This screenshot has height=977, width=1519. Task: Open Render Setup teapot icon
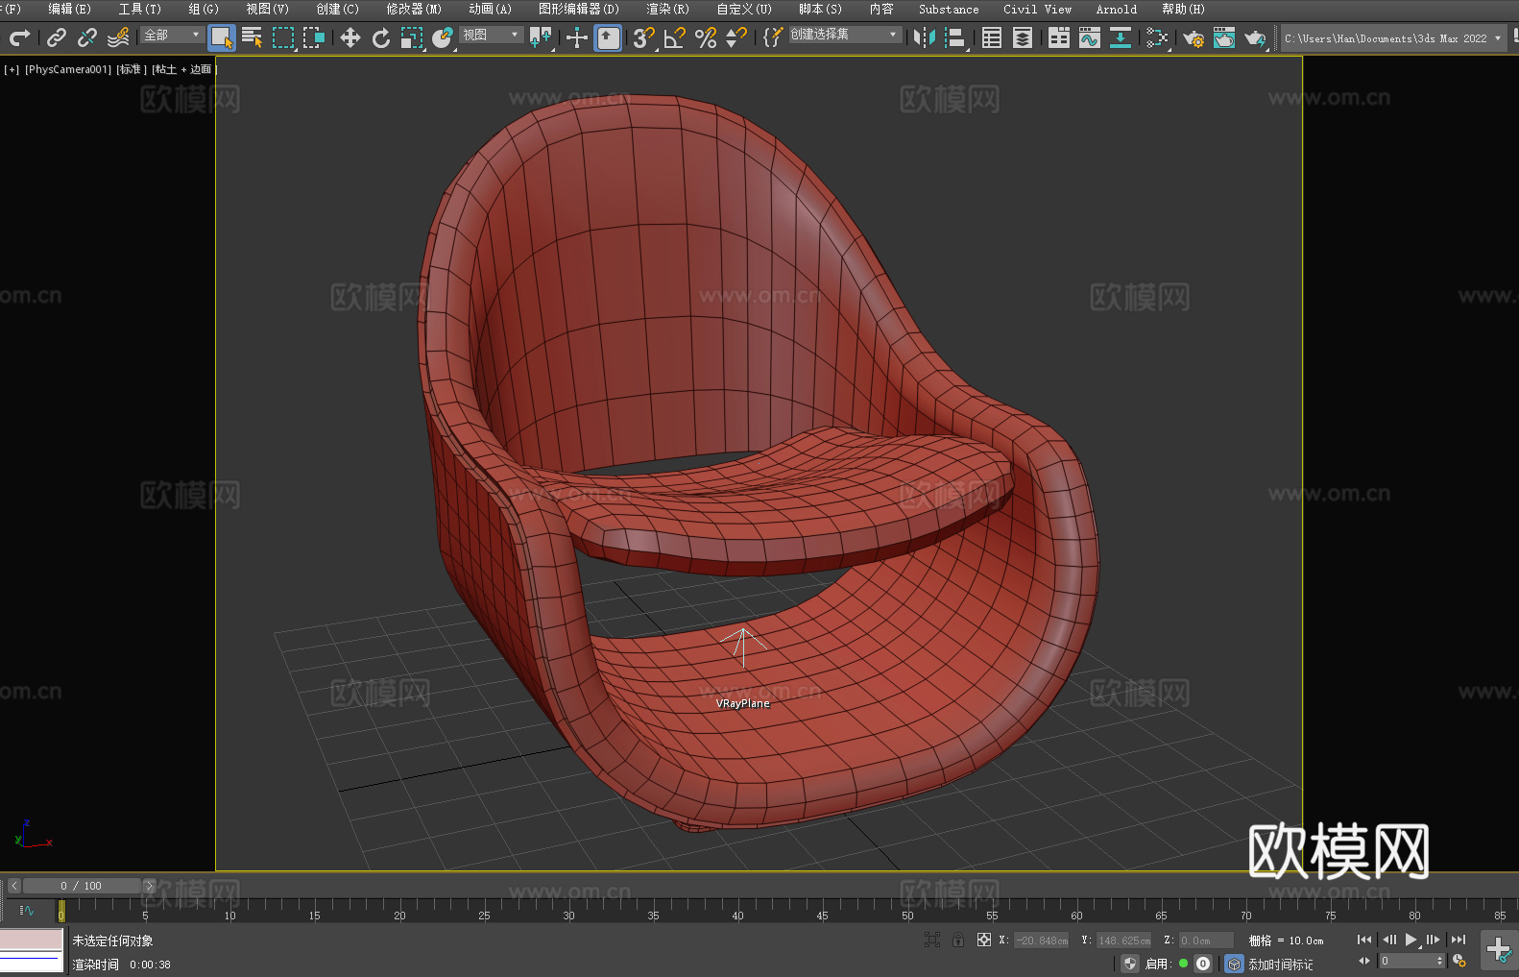click(x=1193, y=37)
